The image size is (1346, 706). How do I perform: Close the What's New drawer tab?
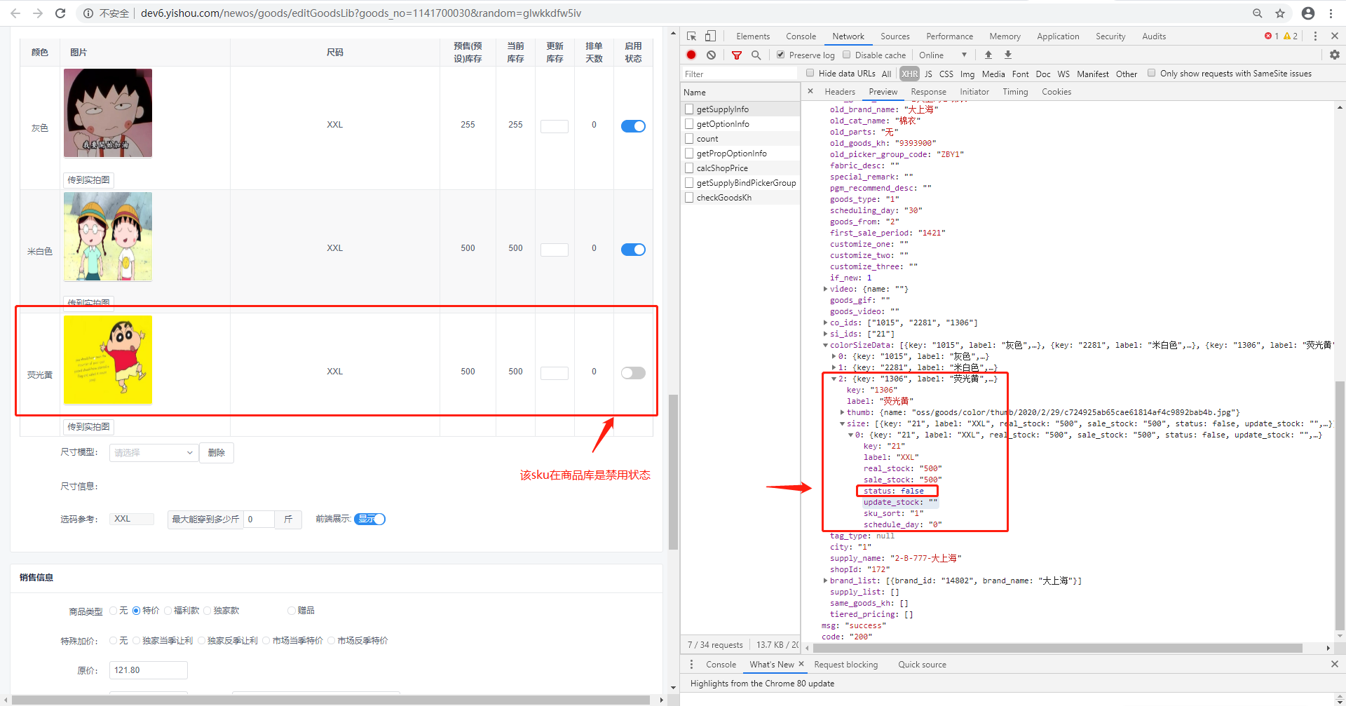pos(801,664)
